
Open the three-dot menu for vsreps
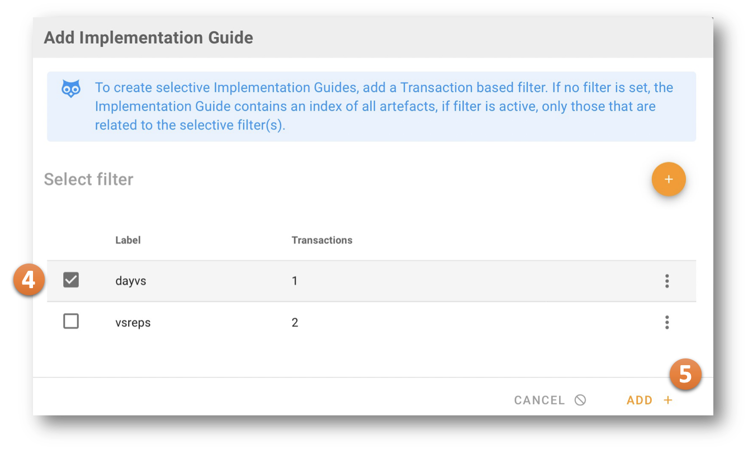click(666, 322)
